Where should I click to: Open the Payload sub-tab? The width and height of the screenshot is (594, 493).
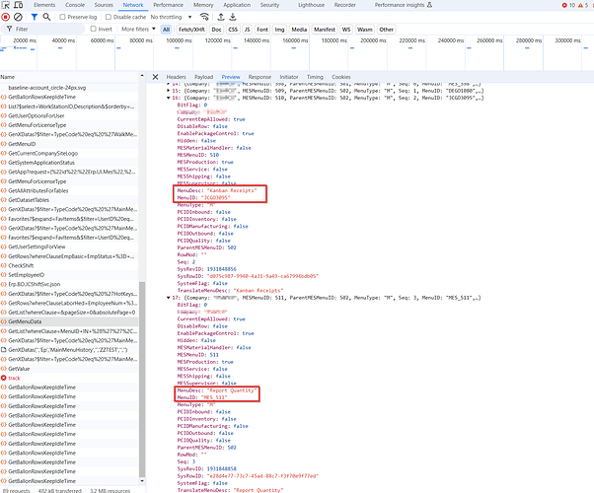coord(204,77)
